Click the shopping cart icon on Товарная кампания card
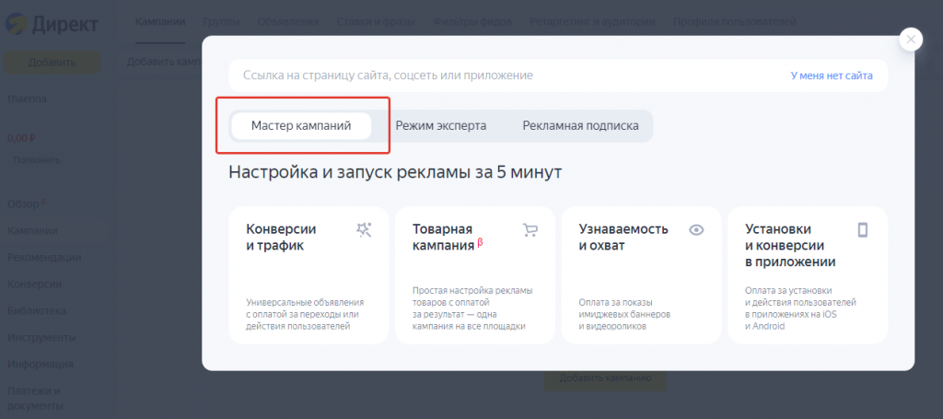943x419 pixels. coord(530,229)
